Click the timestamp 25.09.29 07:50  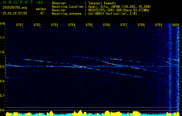(x=15, y=13)
